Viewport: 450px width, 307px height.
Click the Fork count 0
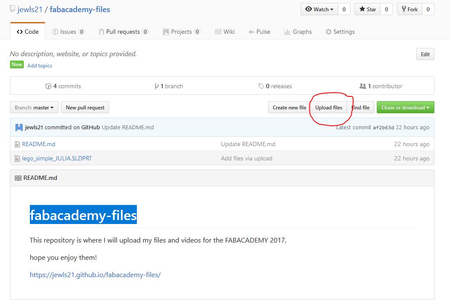pyautogui.click(x=428, y=9)
